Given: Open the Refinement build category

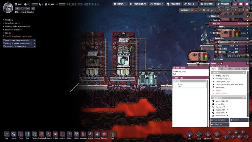Looking at the screenshot, I should pos(48,134).
